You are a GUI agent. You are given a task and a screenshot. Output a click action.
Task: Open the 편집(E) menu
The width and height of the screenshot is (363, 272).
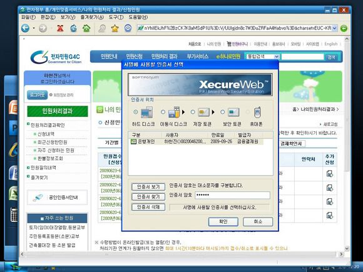[x=48, y=17]
